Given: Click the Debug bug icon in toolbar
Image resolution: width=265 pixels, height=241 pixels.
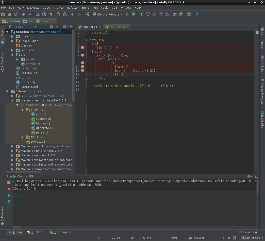Looking at the screenshot, I should (134, 14).
